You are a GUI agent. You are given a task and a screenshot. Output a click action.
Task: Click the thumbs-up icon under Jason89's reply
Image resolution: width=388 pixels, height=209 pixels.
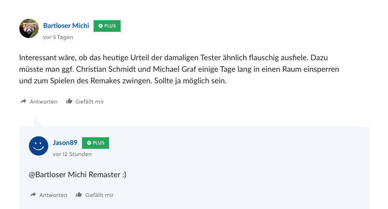pyautogui.click(x=79, y=195)
